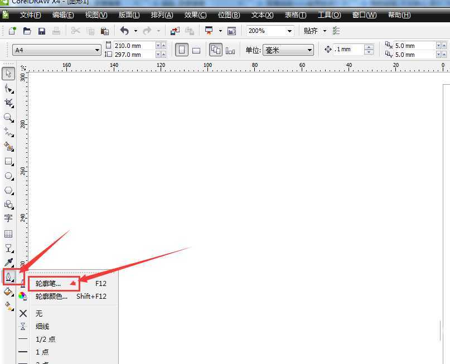This screenshot has width=450, height=364.
Task: Choose 轮廓笔... from the flyout menu
Action: pos(49,283)
